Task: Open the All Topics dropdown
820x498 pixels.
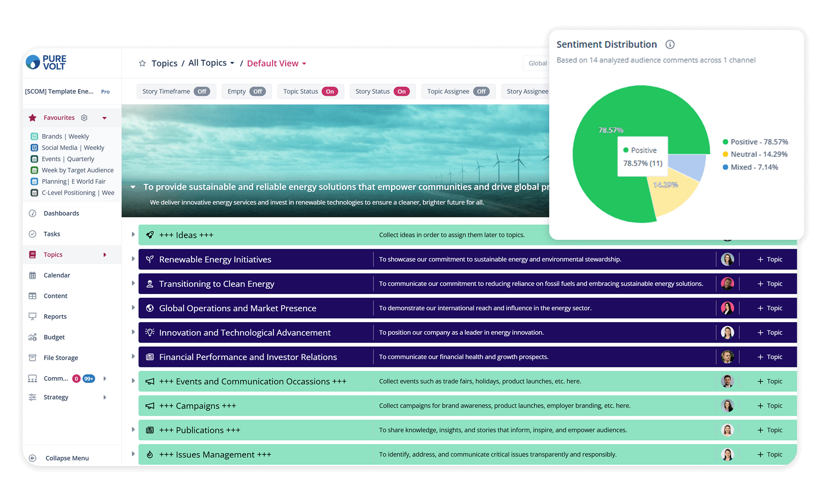Action: [211, 63]
